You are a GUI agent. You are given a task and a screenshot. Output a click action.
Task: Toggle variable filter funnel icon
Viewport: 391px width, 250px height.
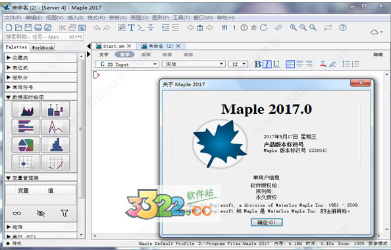pyautogui.click(x=65, y=213)
